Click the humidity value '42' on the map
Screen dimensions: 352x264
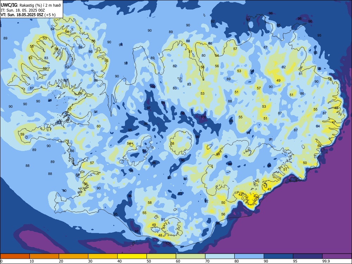click(240, 194)
